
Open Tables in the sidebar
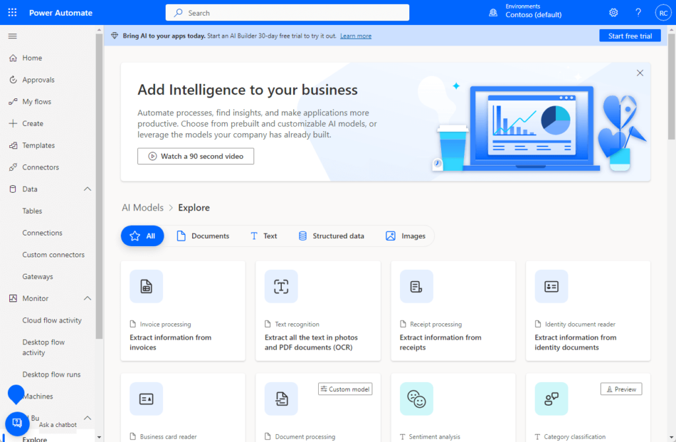click(x=32, y=211)
